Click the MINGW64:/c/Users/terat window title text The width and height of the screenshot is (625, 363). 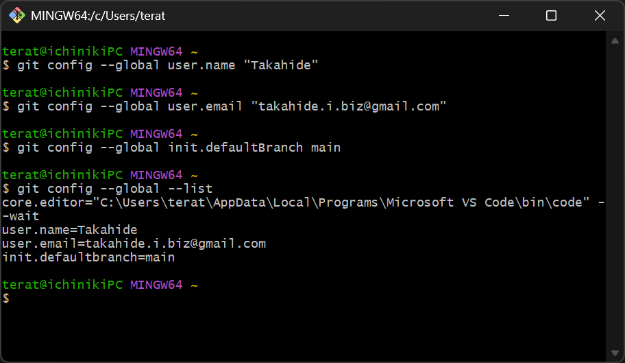98,16
